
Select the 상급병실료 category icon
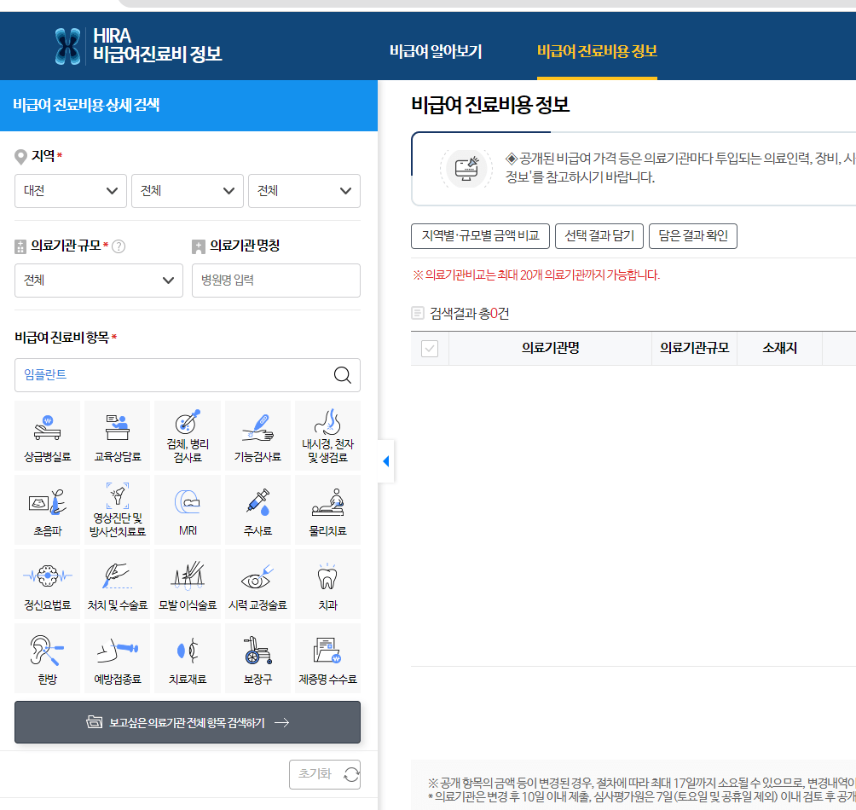[48, 436]
